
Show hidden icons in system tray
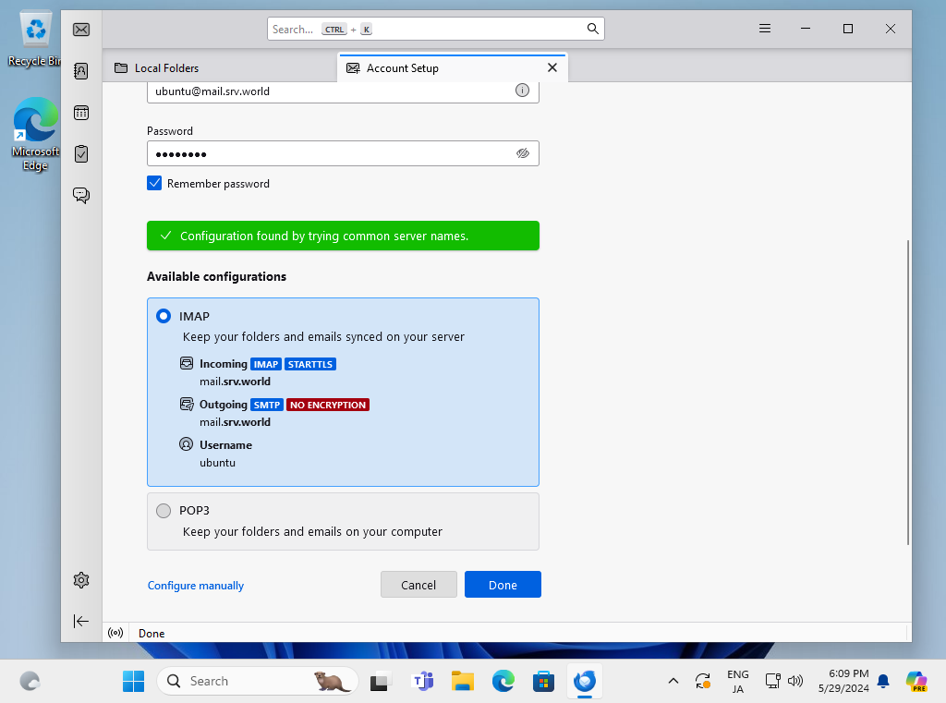click(x=673, y=682)
